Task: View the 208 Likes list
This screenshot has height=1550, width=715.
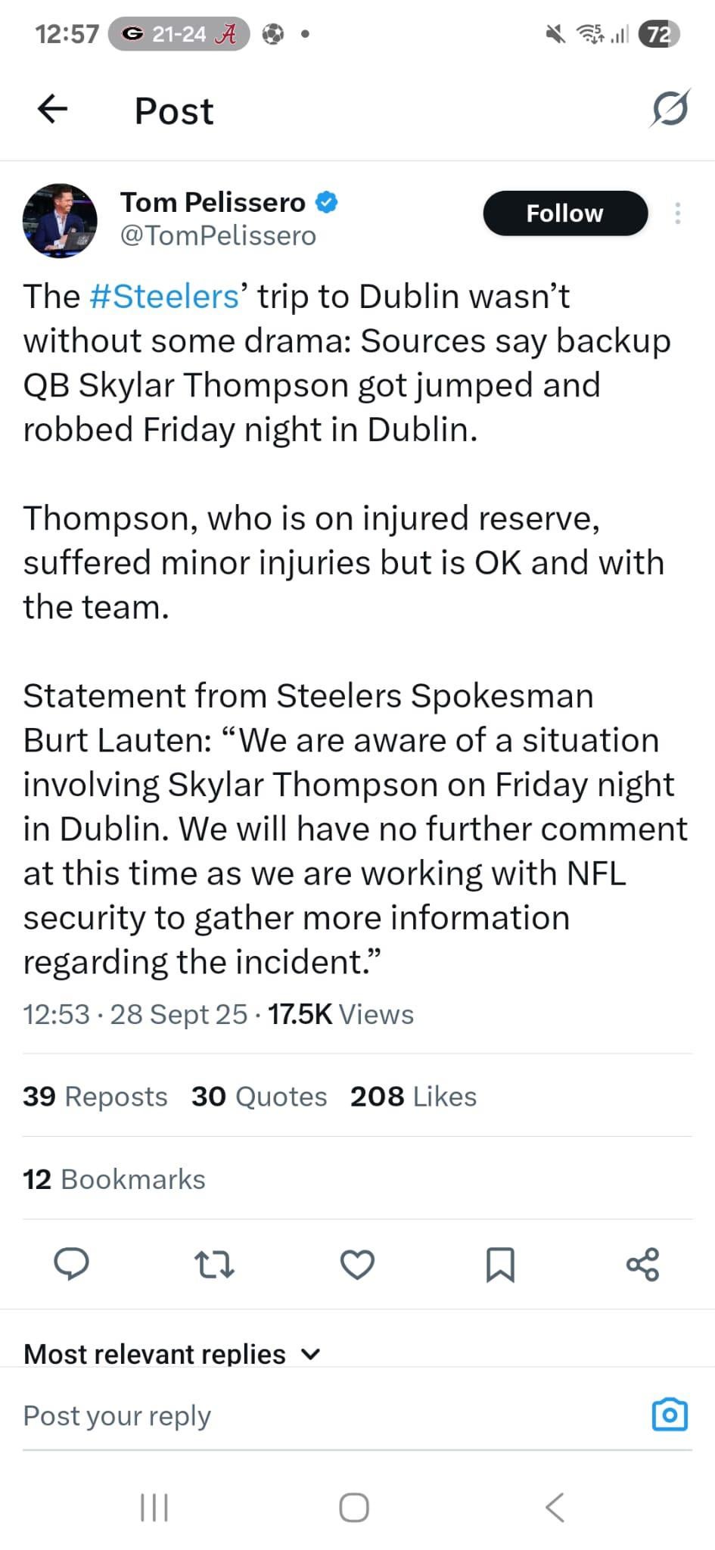Action: pyautogui.click(x=413, y=1096)
